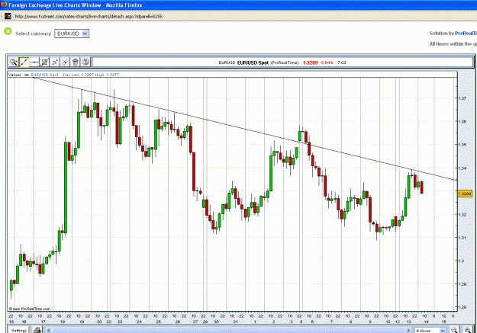
Task: Zoom out with the minus magnifier icon
Action: click(454, 330)
